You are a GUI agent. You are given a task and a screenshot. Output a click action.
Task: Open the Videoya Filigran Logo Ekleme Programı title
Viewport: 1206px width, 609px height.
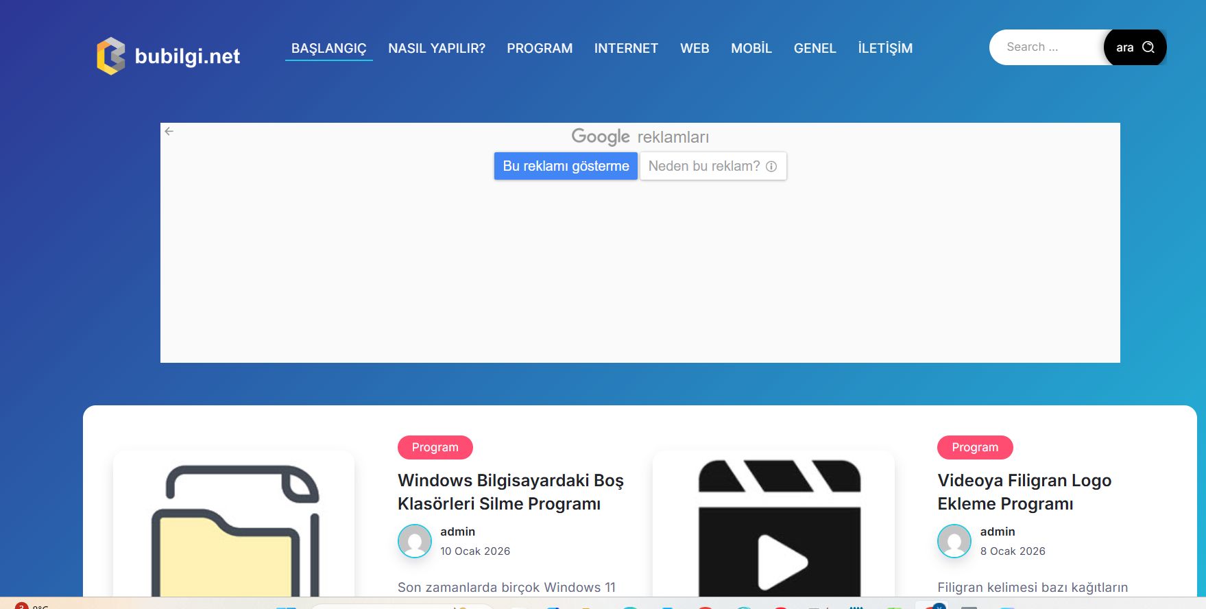pos(1024,492)
